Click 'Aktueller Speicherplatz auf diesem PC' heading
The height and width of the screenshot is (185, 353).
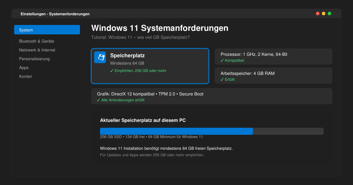143,120
